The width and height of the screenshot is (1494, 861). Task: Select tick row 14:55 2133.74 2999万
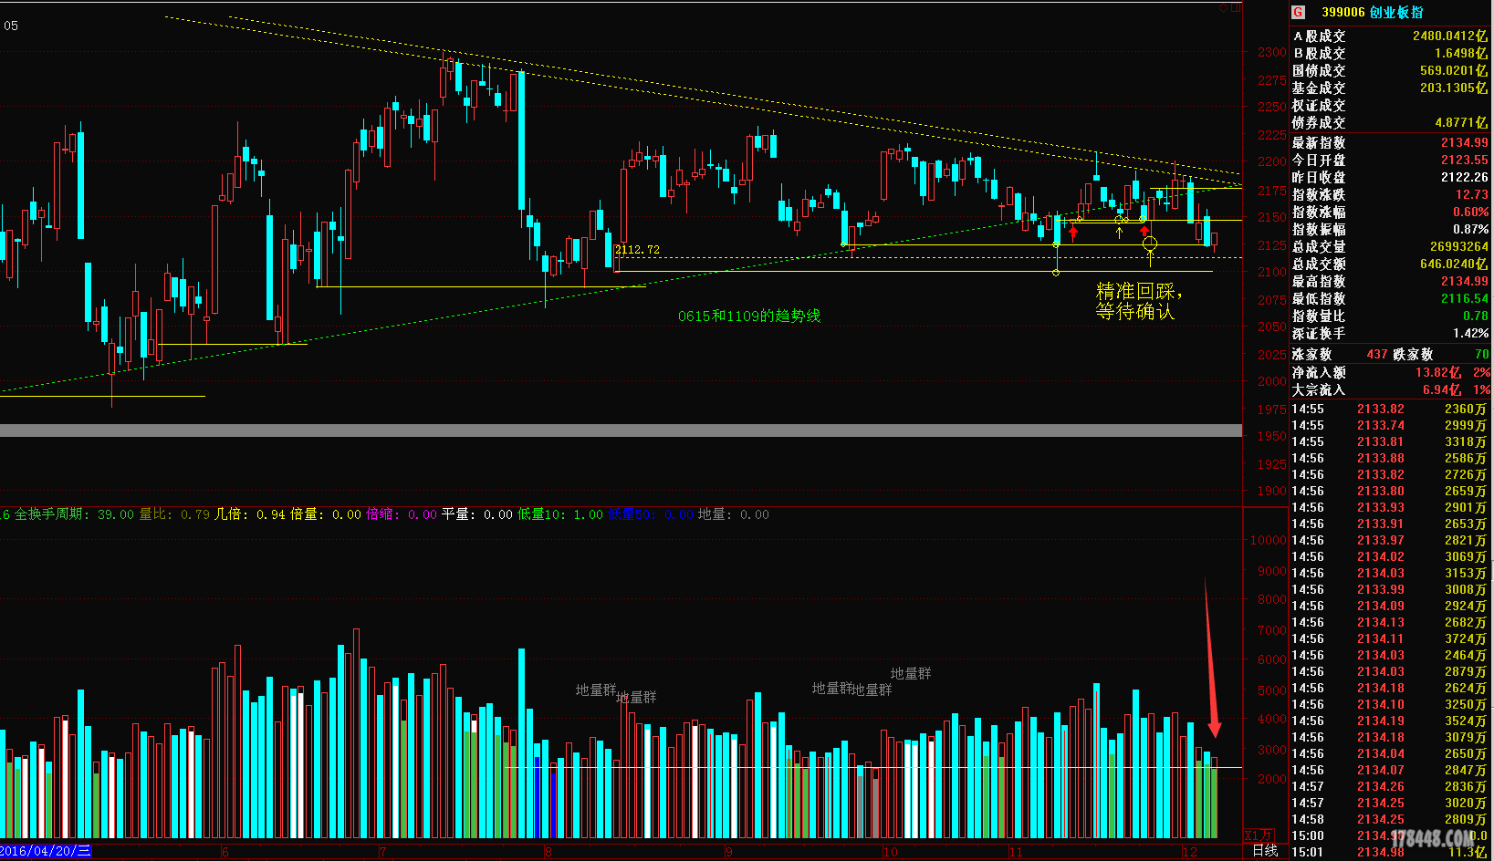tap(1390, 425)
